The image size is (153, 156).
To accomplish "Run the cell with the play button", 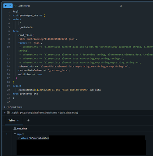I will (x=6, y=6).
